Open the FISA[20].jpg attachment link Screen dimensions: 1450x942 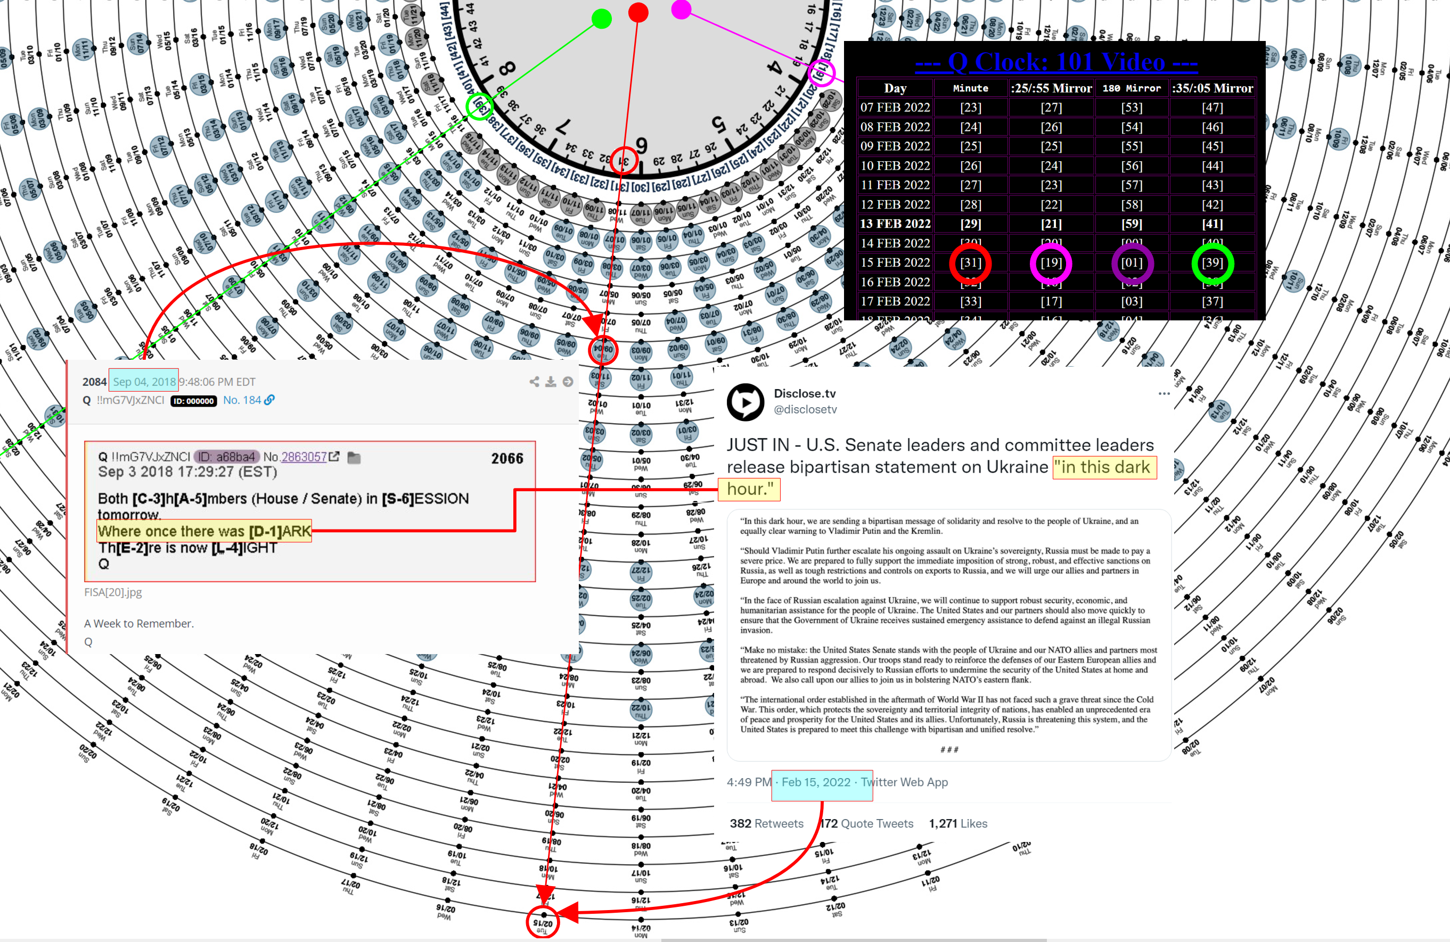tap(113, 592)
